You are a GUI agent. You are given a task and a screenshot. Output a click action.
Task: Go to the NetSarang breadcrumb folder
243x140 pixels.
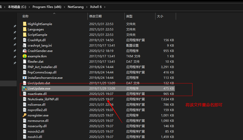(76, 7)
